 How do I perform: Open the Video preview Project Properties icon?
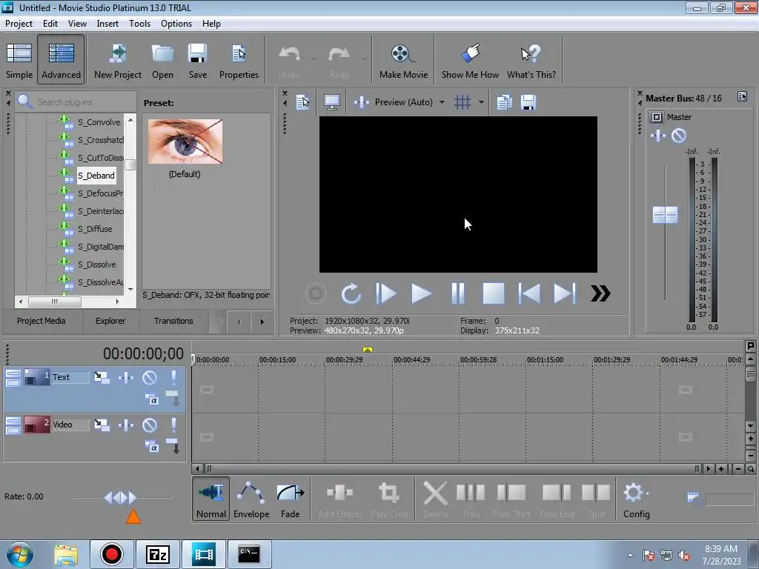[x=303, y=102]
